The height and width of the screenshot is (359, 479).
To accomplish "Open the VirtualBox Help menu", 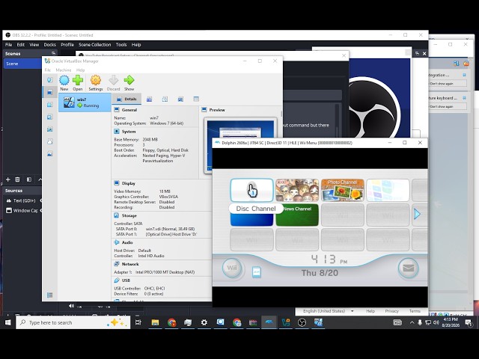I will pos(80,70).
